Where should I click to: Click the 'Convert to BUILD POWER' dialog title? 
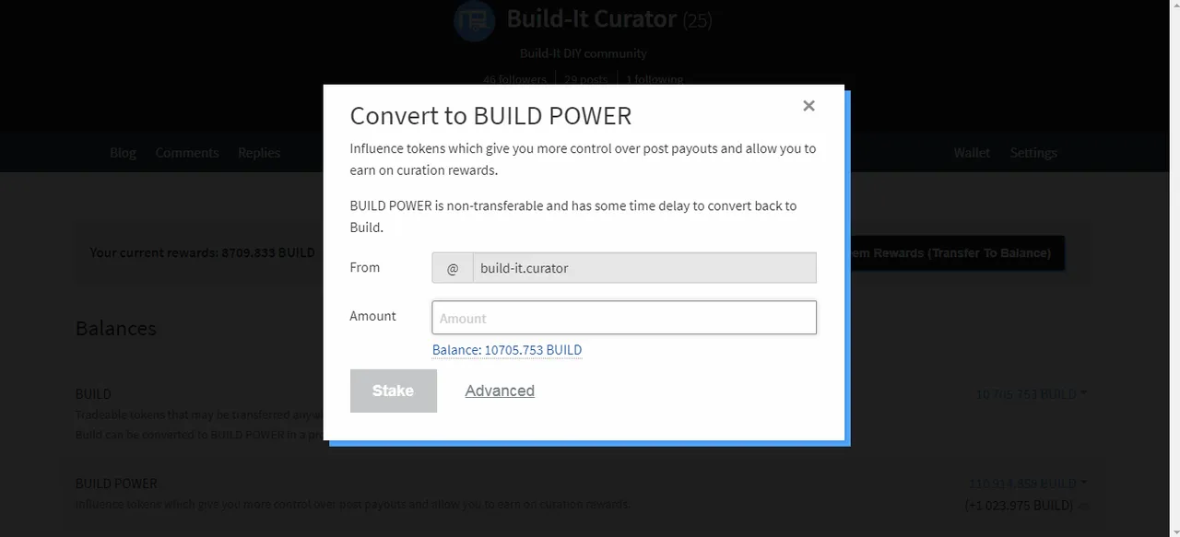click(x=490, y=116)
